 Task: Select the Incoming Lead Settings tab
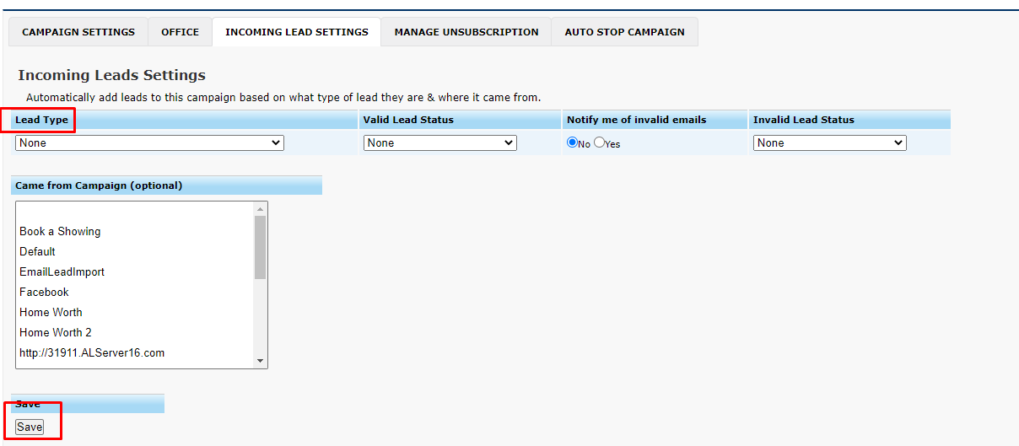[x=297, y=32]
